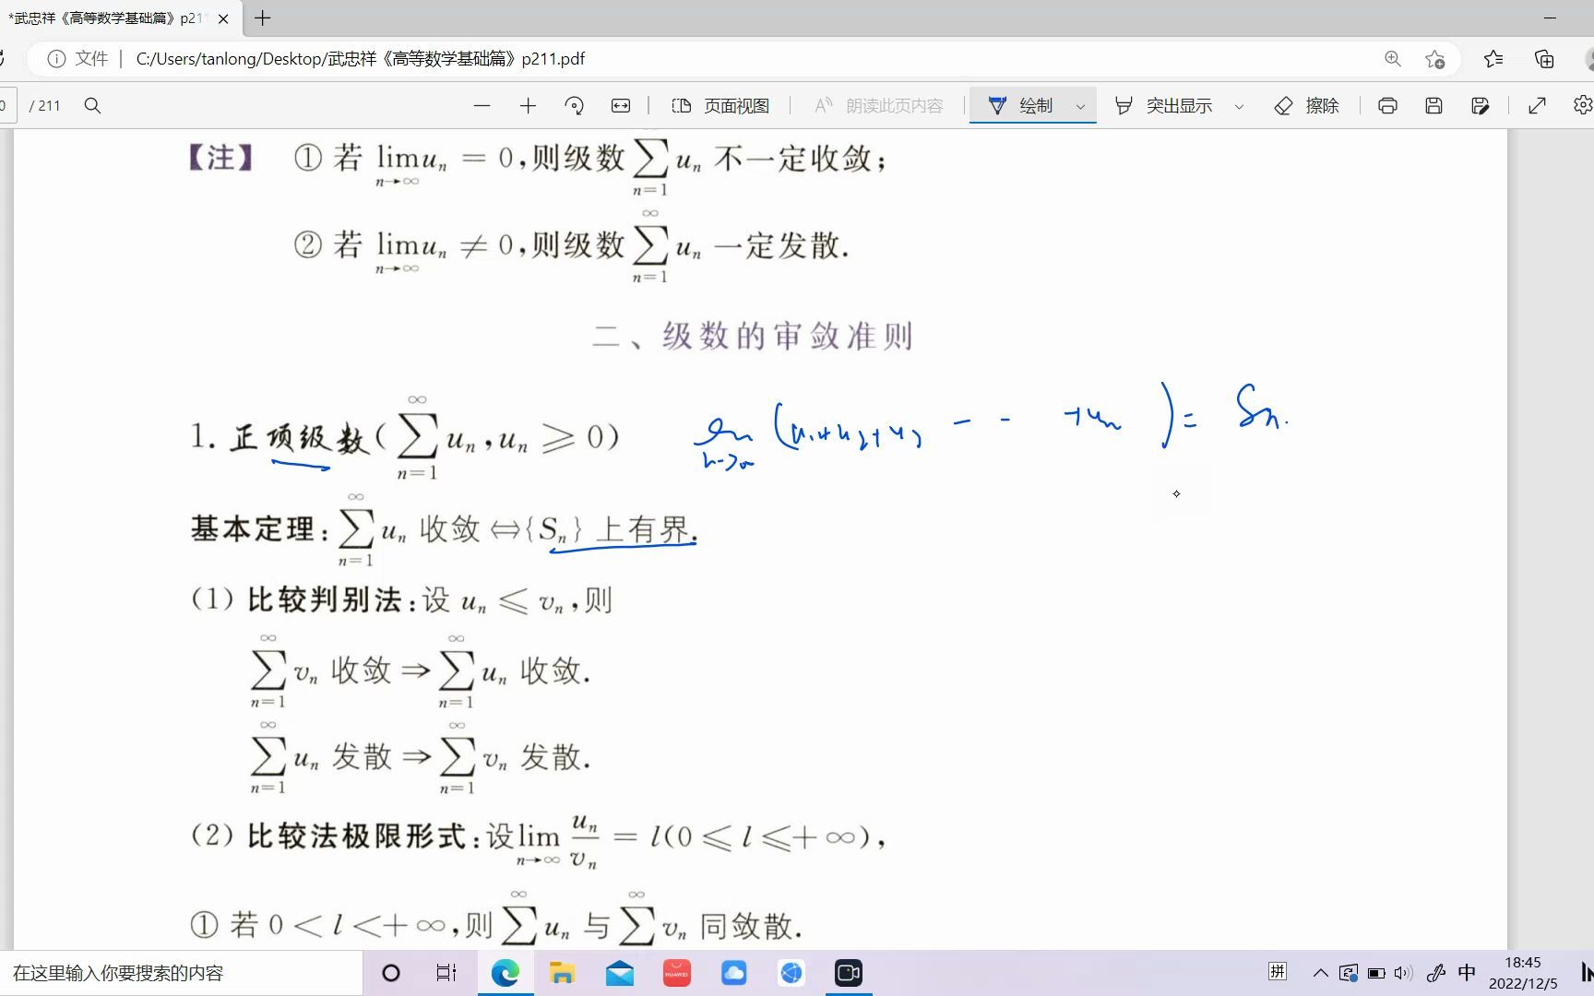Open PDF viewer settings gear
Screen dimensions: 1594x996
tap(1583, 105)
